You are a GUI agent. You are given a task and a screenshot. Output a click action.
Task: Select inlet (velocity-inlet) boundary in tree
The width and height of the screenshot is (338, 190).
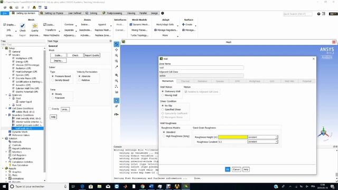[x=28, y=118]
